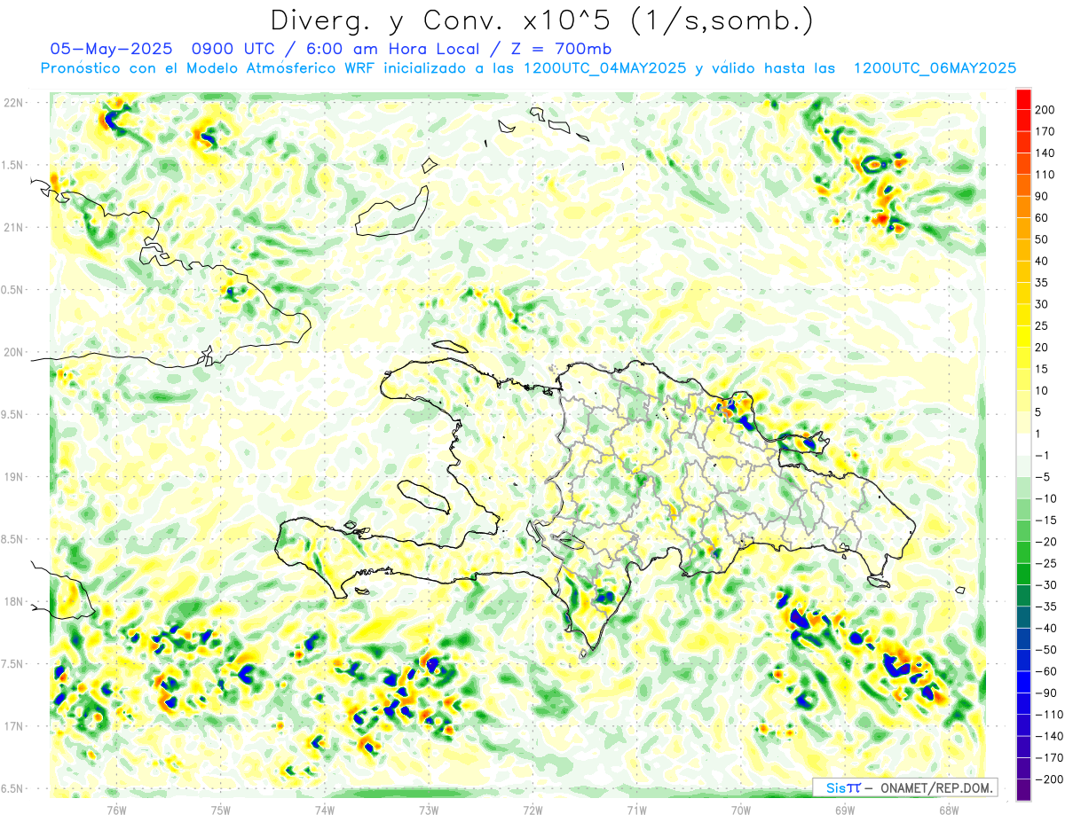Click the '19N' latitude label
The width and height of the screenshot is (1065, 822).
click(x=13, y=477)
